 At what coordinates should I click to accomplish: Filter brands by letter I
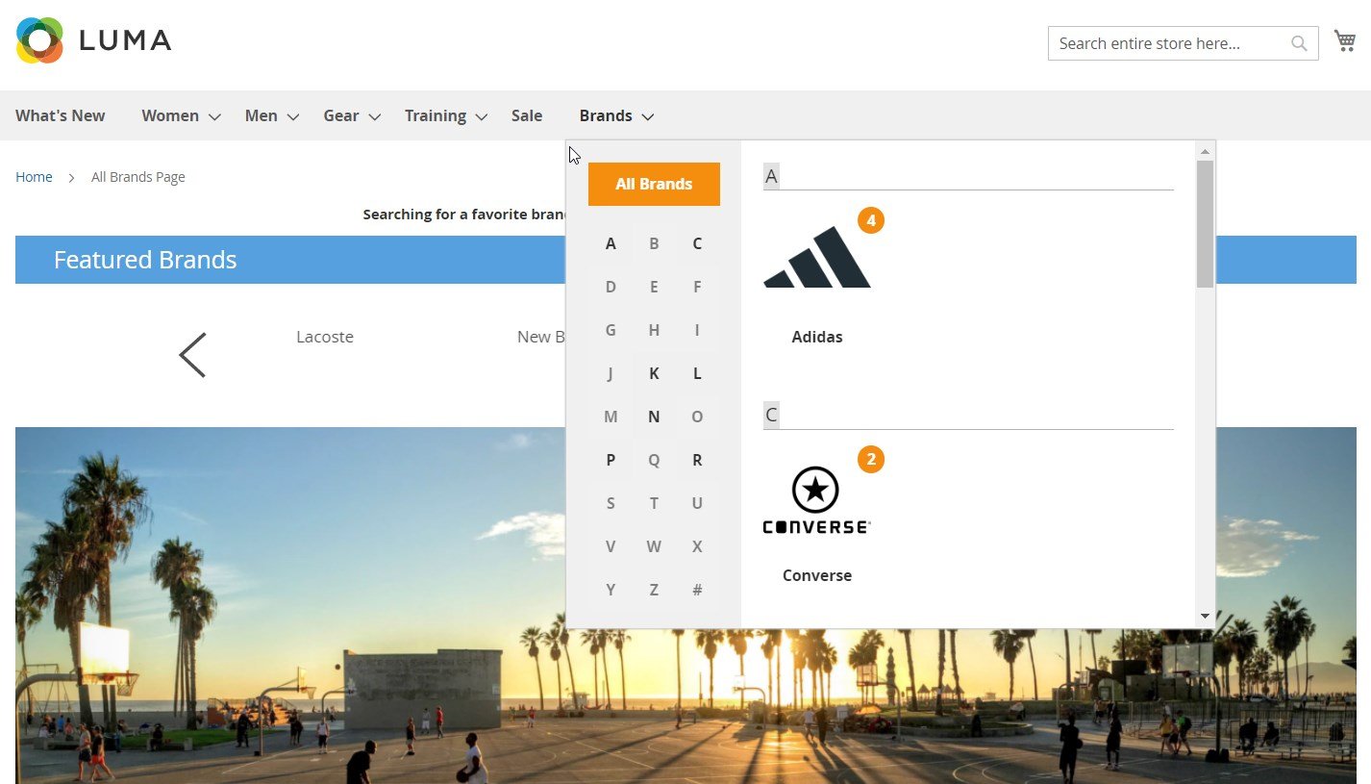pos(697,330)
